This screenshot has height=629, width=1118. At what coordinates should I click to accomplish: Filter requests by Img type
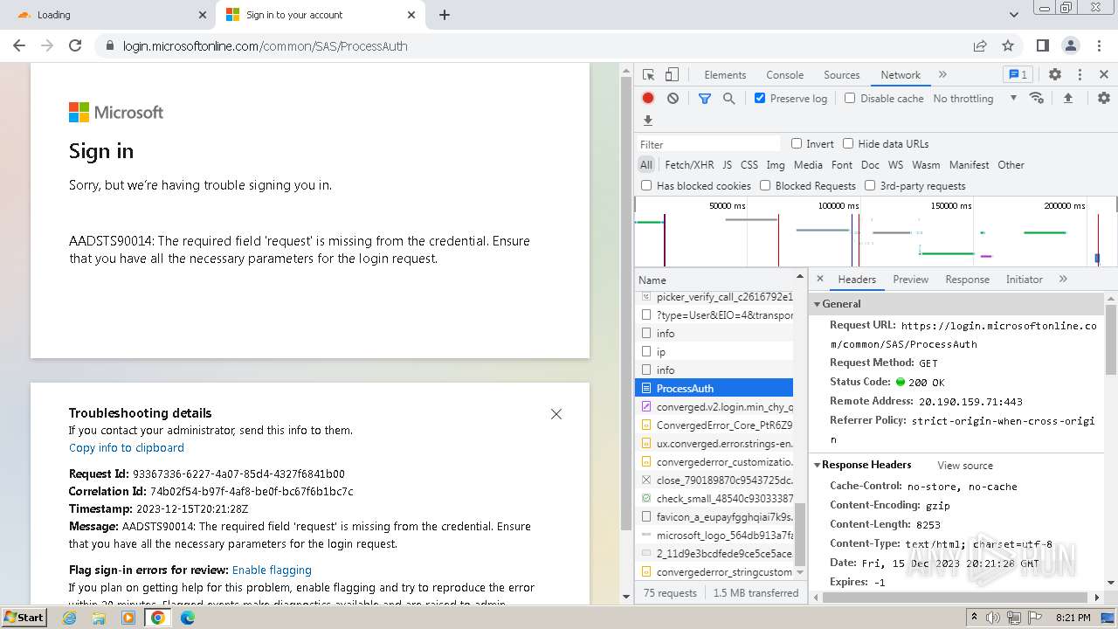(775, 164)
